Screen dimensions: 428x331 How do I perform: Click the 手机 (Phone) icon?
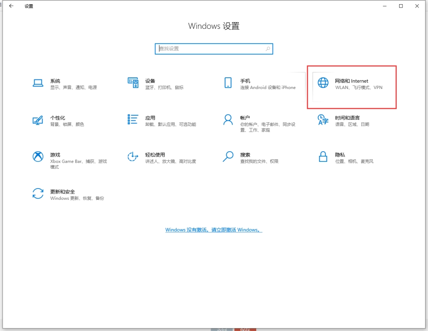(x=228, y=83)
